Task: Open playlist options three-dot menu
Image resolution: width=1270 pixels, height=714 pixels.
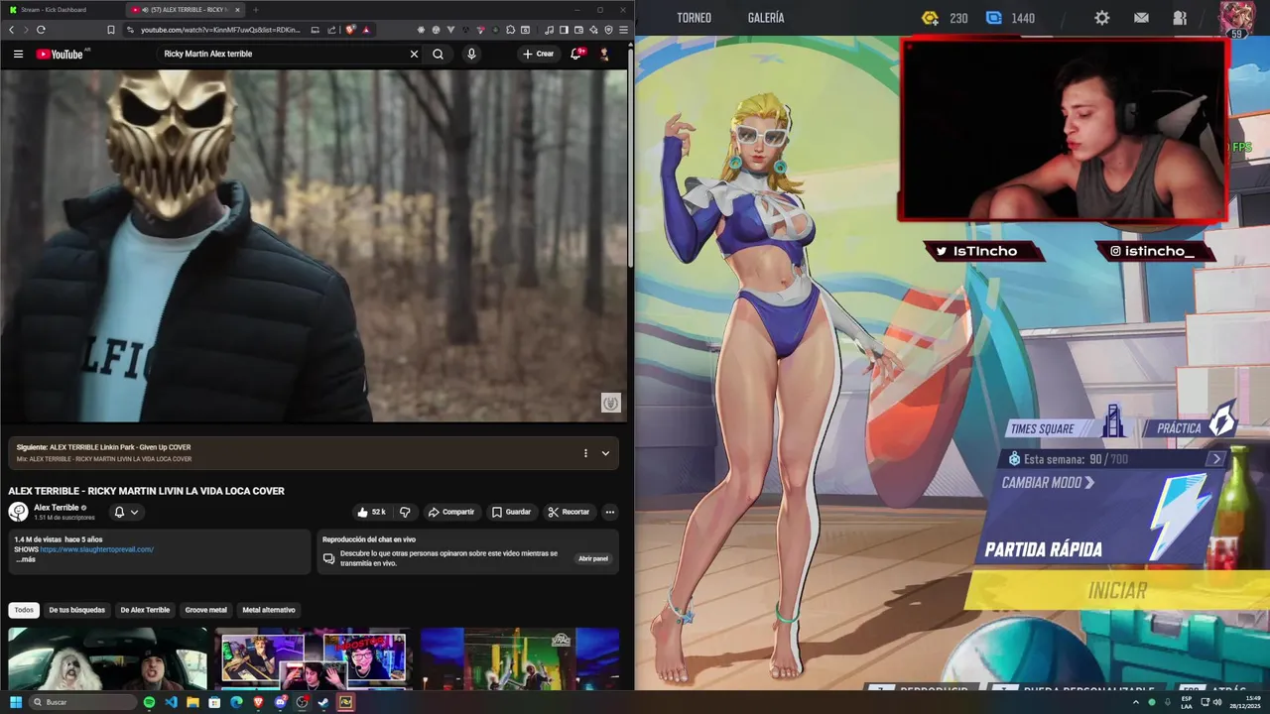Action: [x=585, y=453]
